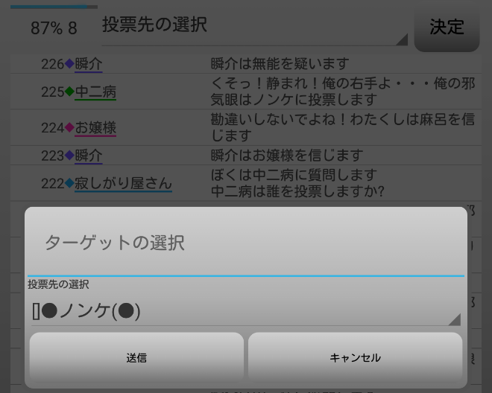Open 中二病 name link in message 225
Viewport: 492px width, 393px height.
(95, 92)
